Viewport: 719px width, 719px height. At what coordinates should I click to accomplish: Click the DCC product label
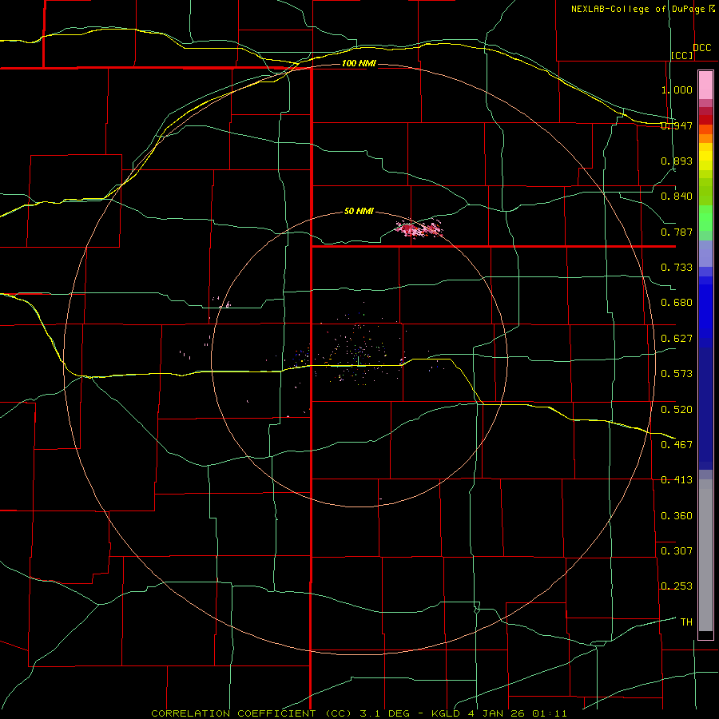click(701, 48)
